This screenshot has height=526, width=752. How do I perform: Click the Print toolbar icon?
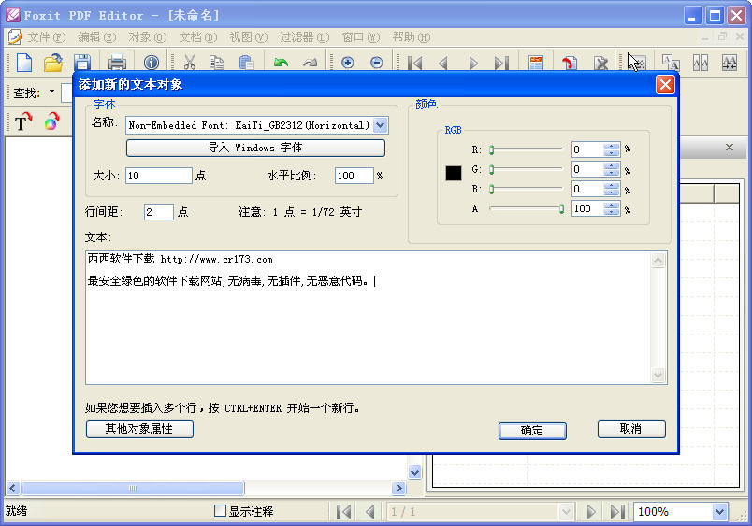(117, 63)
